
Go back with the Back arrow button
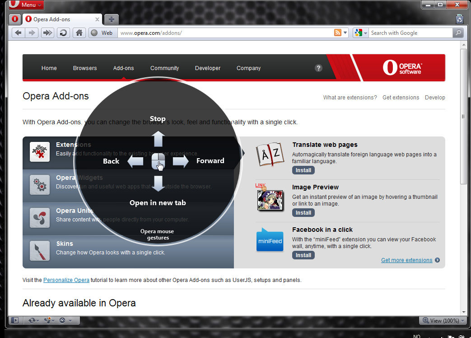[x=19, y=33]
